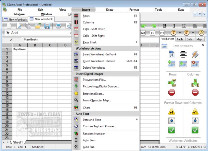Toggle Bold formatting
Viewport: 208px width, 151px height.
tap(165, 26)
